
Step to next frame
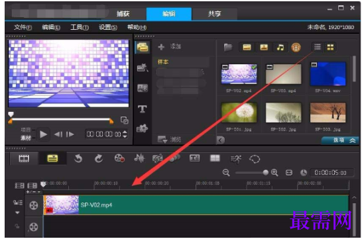click(70, 134)
